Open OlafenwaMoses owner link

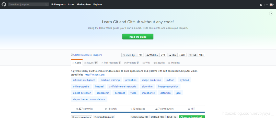[x=82, y=55]
